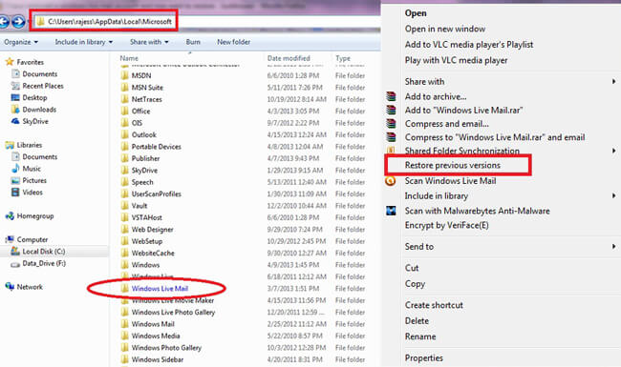Select Open in context menu
Viewport: 621px width, 367px height.
click(x=416, y=13)
